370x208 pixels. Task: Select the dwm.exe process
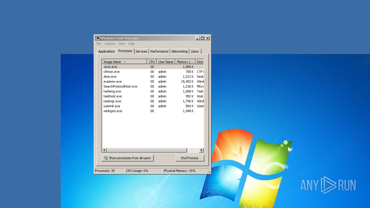click(x=153, y=77)
